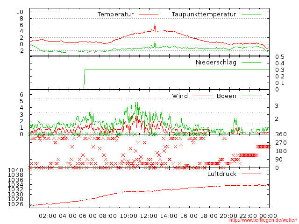Open the tieffliegen.de/wetter link
This screenshot has height=224, width=299.
point(263,220)
